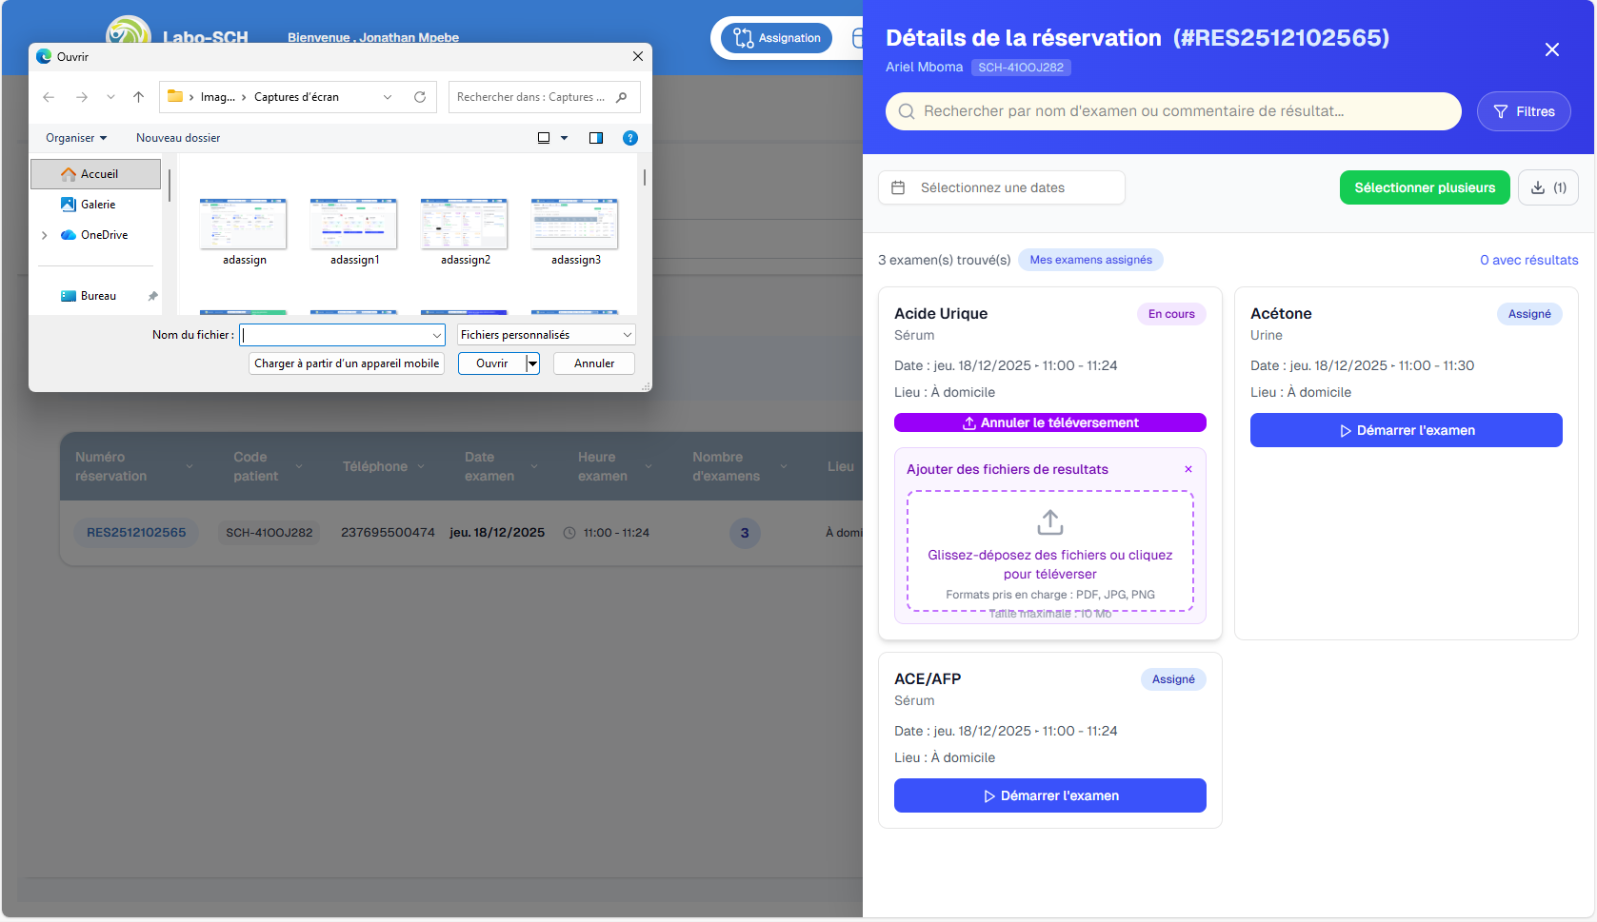Expand the OneDrive tree node
Screen dimensions: 1597x922
(x=45, y=235)
